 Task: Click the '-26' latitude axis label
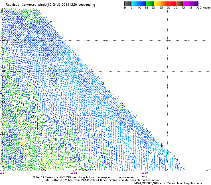click(x=3, y=102)
